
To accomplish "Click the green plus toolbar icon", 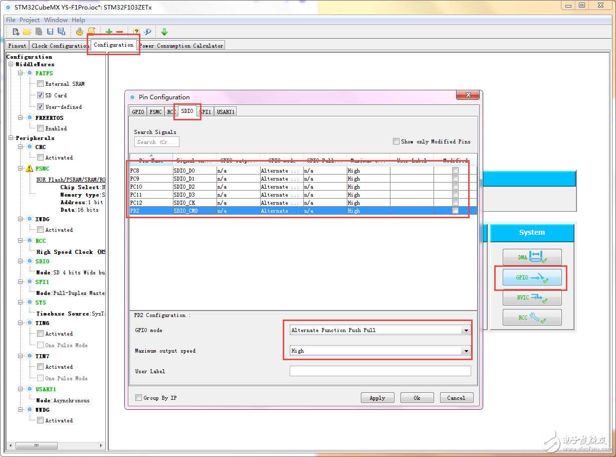I will (109, 32).
